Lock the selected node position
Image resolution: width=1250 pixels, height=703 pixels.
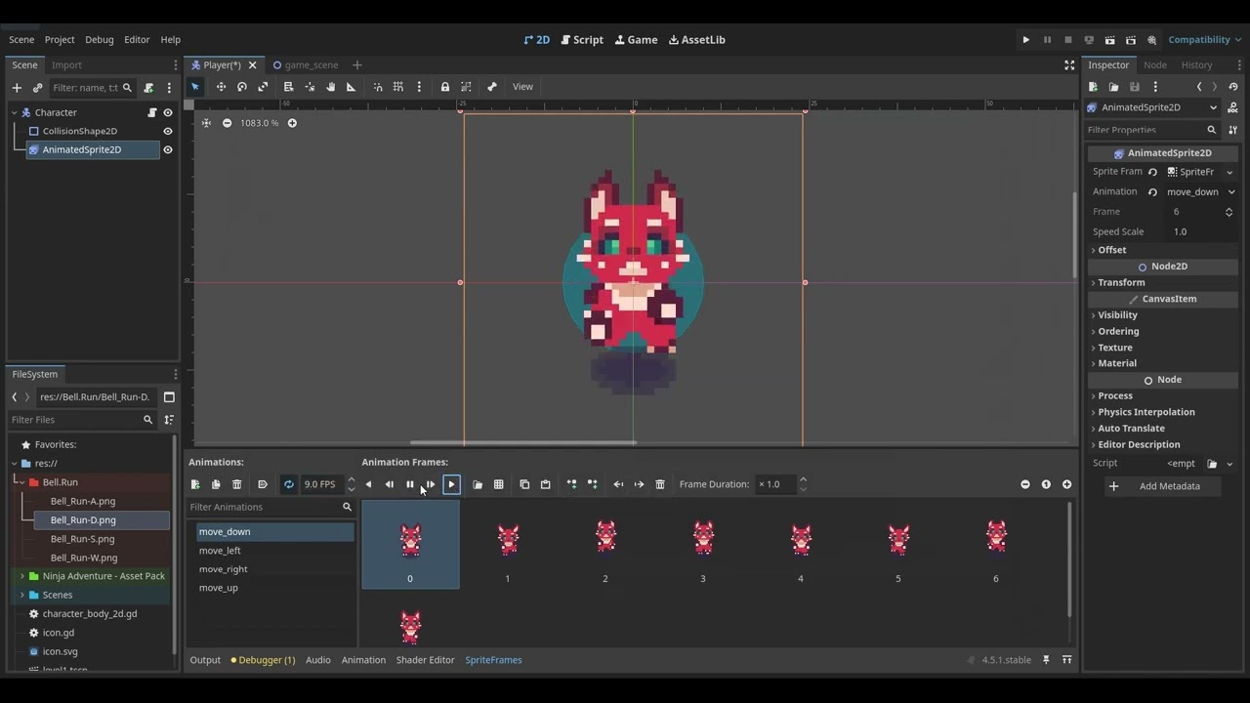click(445, 87)
